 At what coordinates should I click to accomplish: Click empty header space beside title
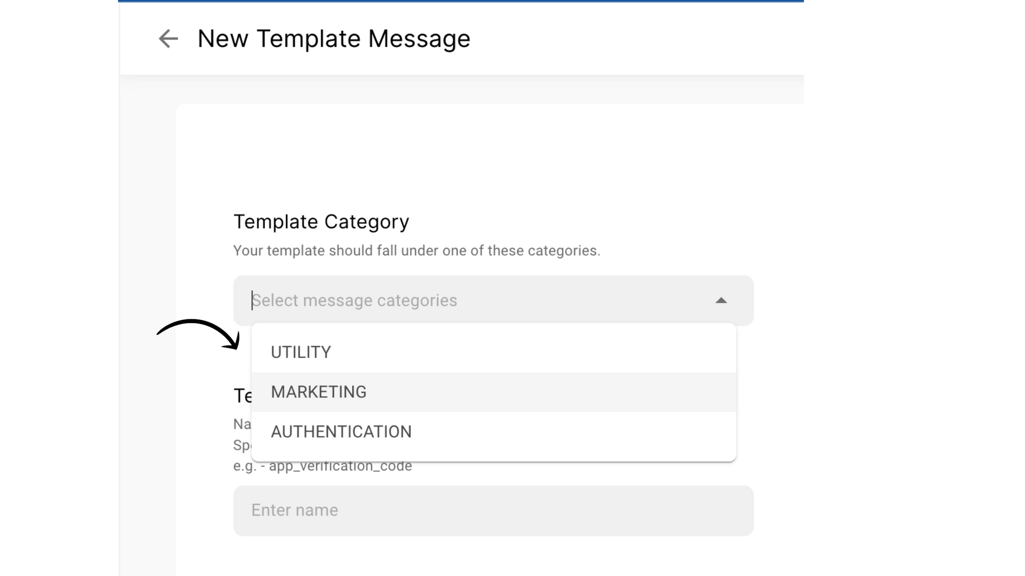tap(641, 38)
